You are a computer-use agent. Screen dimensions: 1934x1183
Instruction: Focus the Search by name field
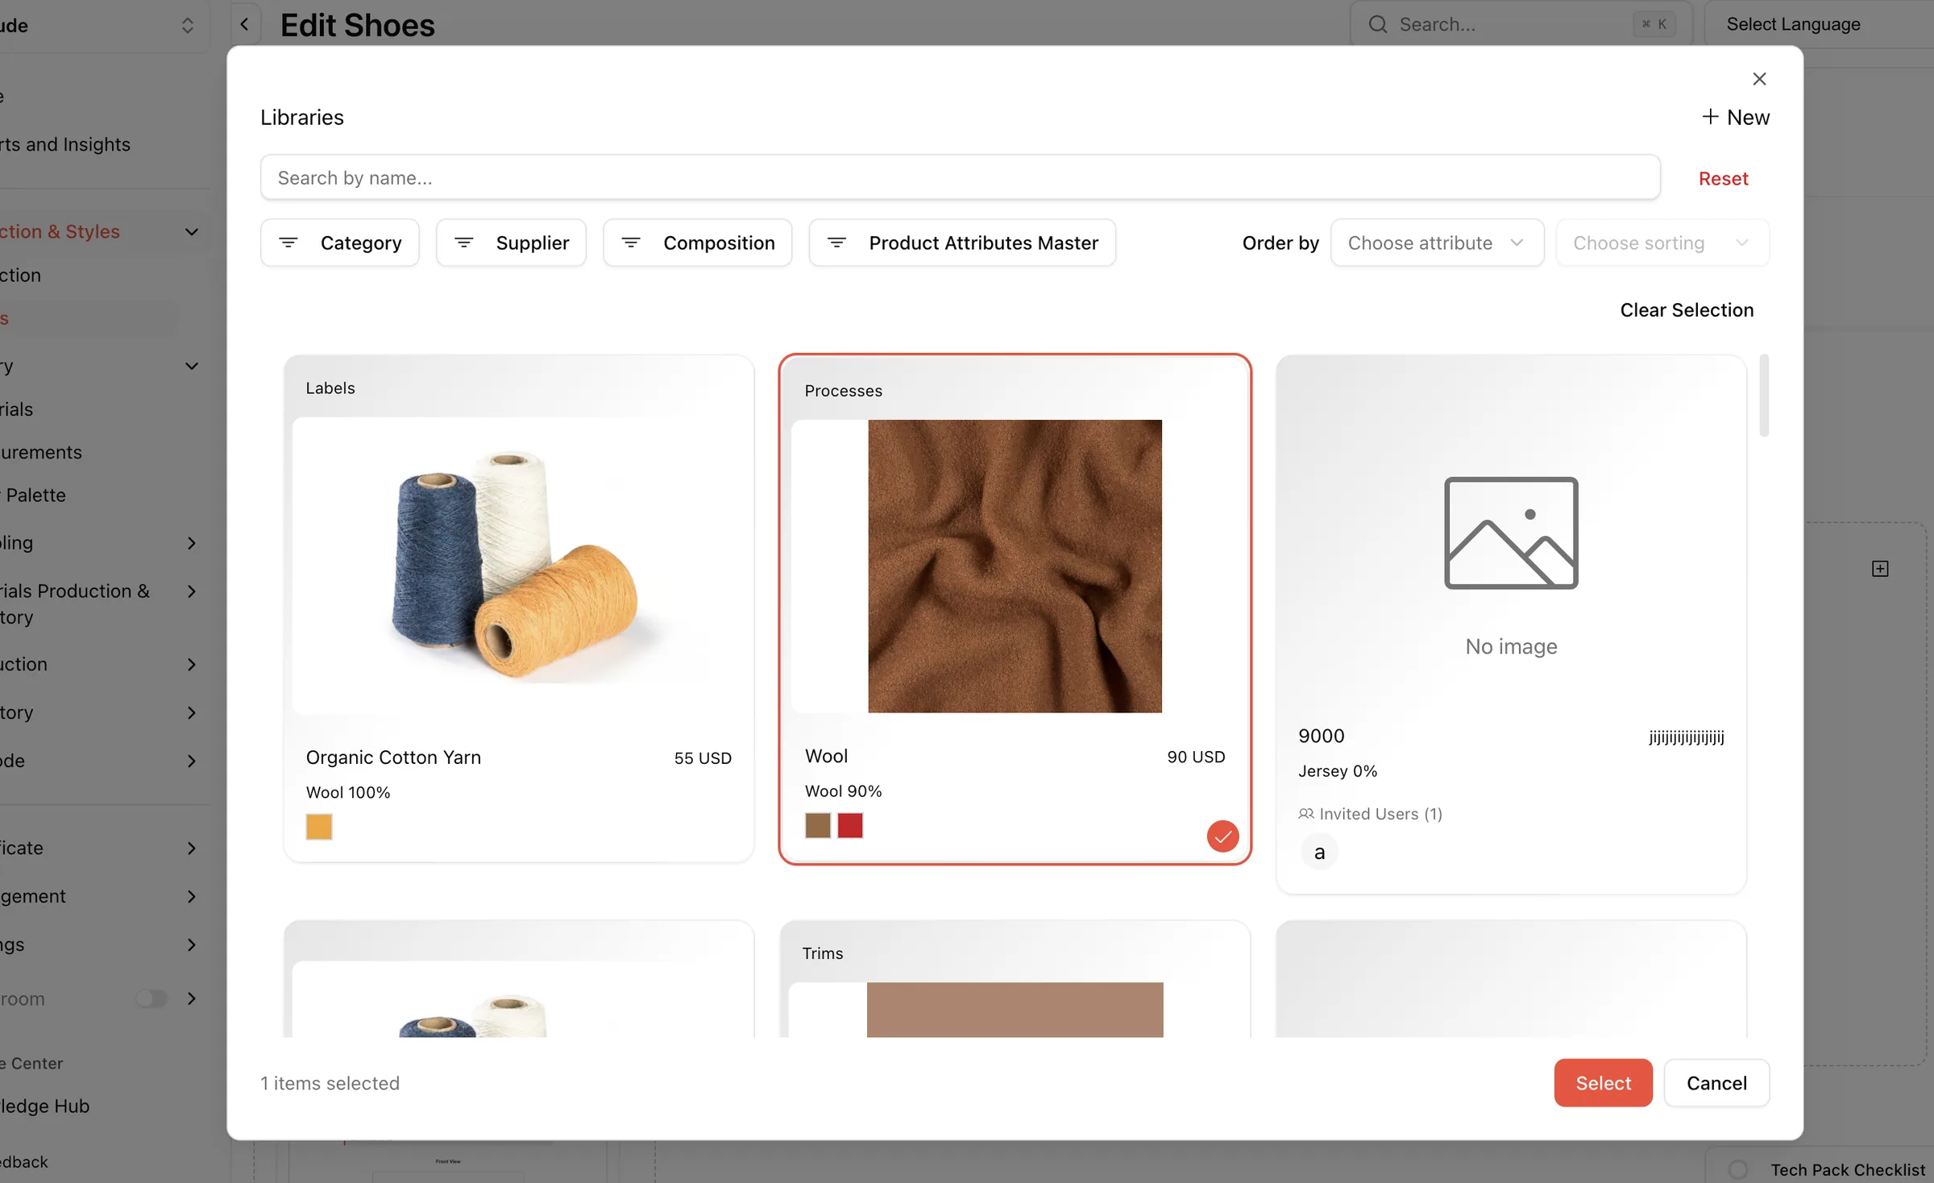[960, 177]
